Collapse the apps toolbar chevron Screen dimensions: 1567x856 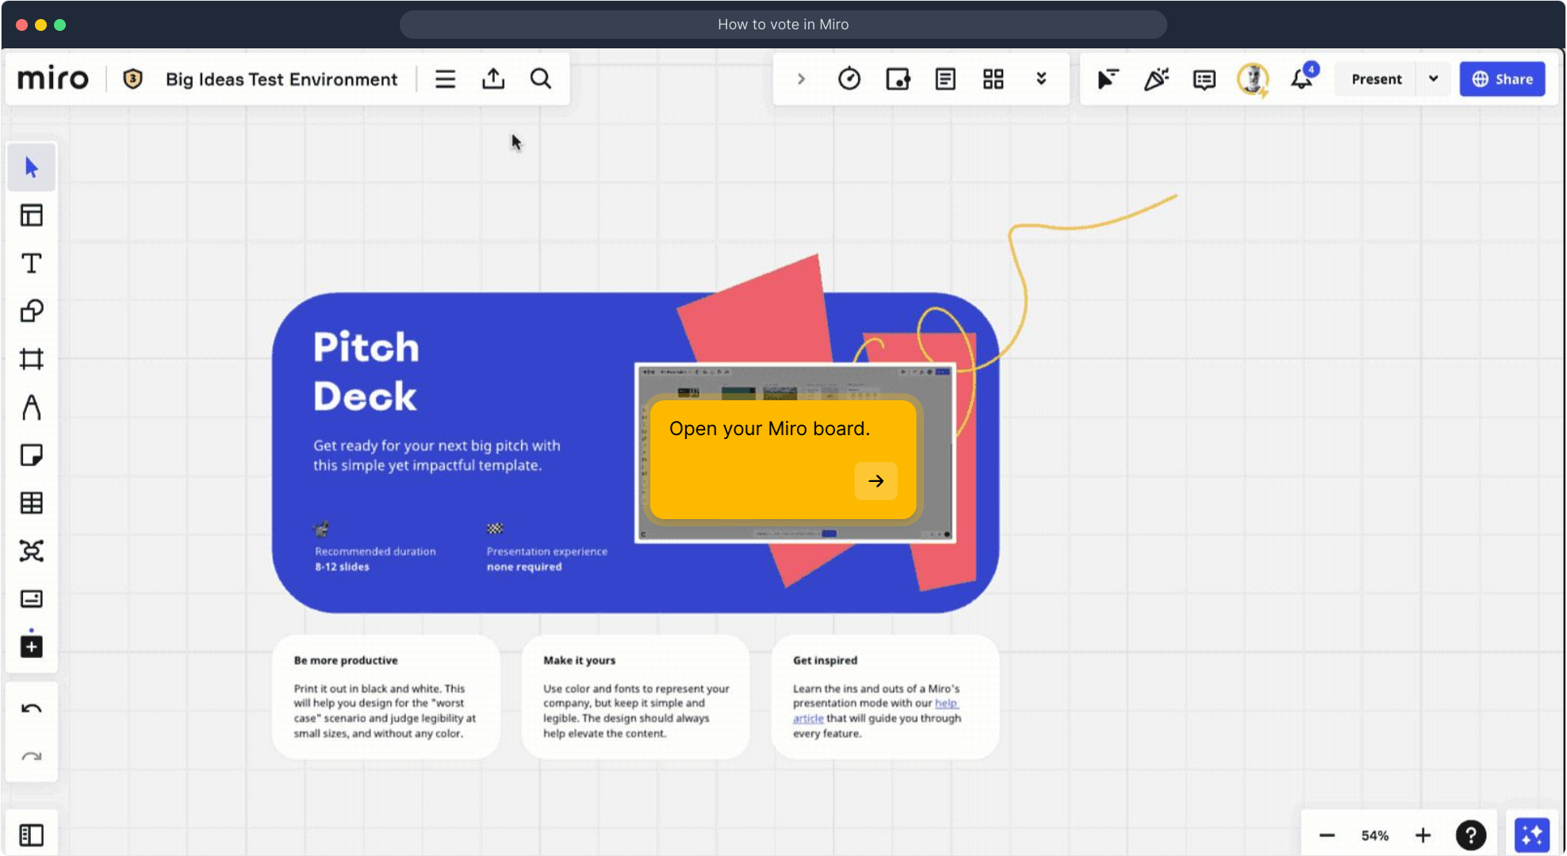pyautogui.click(x=801, y=78)
